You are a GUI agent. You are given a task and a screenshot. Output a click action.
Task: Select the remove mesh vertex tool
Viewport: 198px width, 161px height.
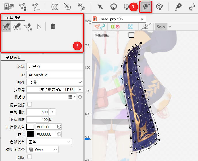[17, 27]
